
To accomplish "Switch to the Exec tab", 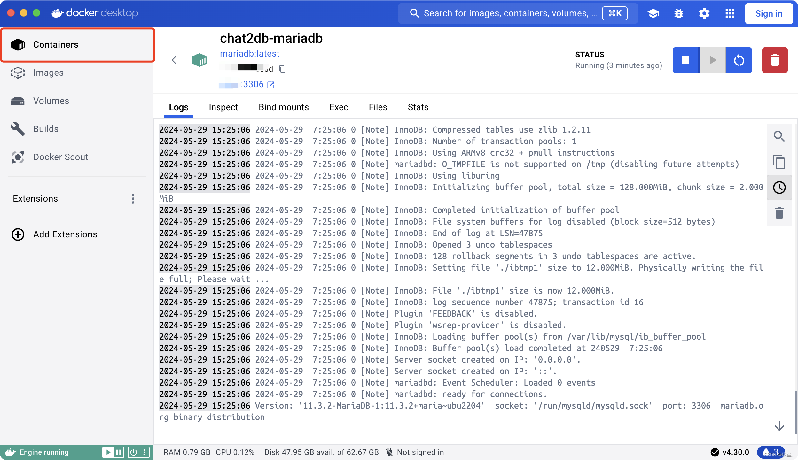I will [x=339, y=107].
